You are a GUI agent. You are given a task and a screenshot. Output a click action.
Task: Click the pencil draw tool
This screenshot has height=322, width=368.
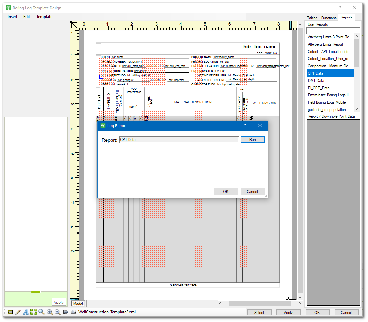click(x=18, y=312)
